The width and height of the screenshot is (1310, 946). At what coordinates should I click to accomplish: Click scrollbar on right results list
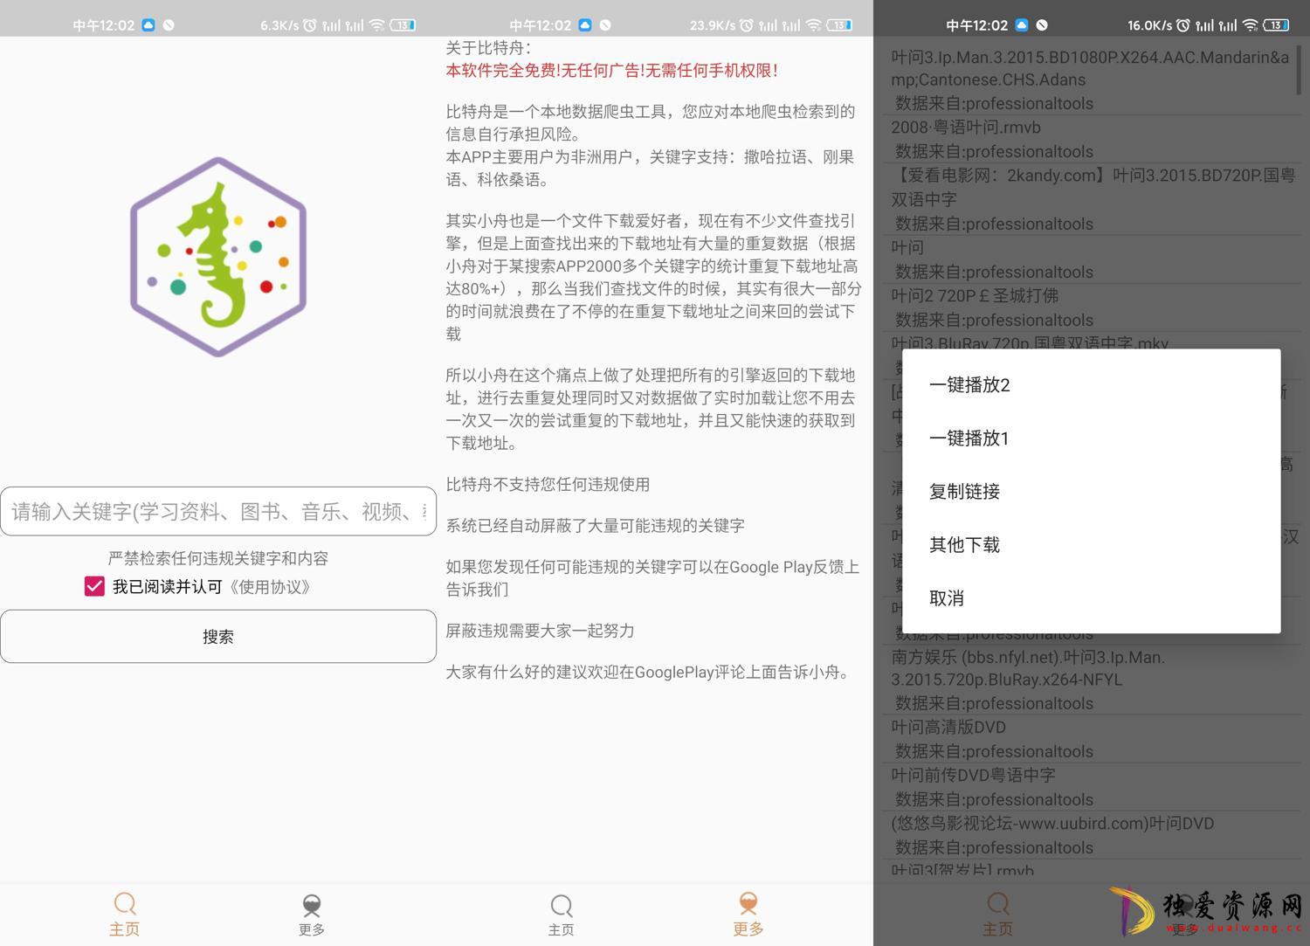1300,68
